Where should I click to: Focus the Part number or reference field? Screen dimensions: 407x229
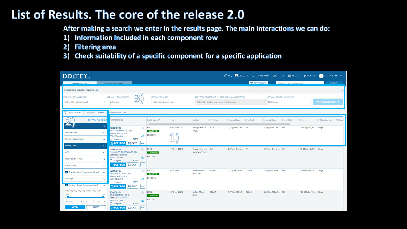[x=300, y=83]
